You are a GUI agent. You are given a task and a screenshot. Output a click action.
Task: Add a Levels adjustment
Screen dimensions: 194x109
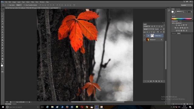point(179,25)
